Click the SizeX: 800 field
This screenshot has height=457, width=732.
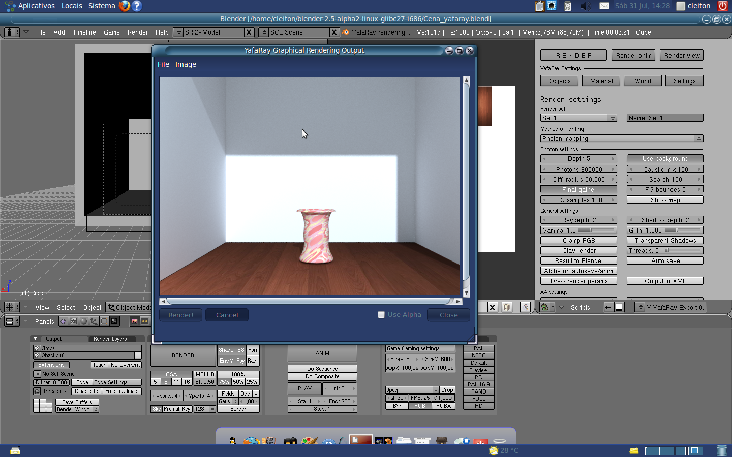click(403, 359)
